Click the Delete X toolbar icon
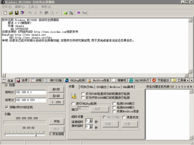 pyautogui.click(x=41, y=13)
